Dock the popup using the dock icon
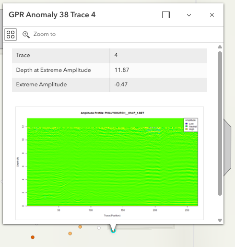Image resolution: width=235 pixels, height=247 pixels. point(166,15)
